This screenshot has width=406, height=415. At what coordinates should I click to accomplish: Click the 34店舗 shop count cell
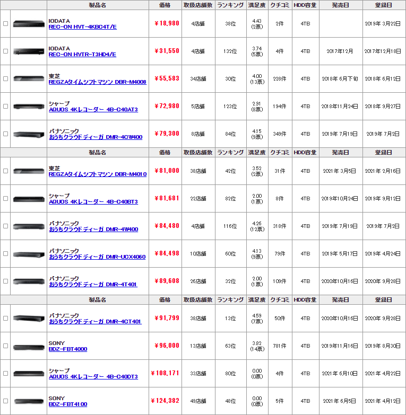tap(198, 78)
